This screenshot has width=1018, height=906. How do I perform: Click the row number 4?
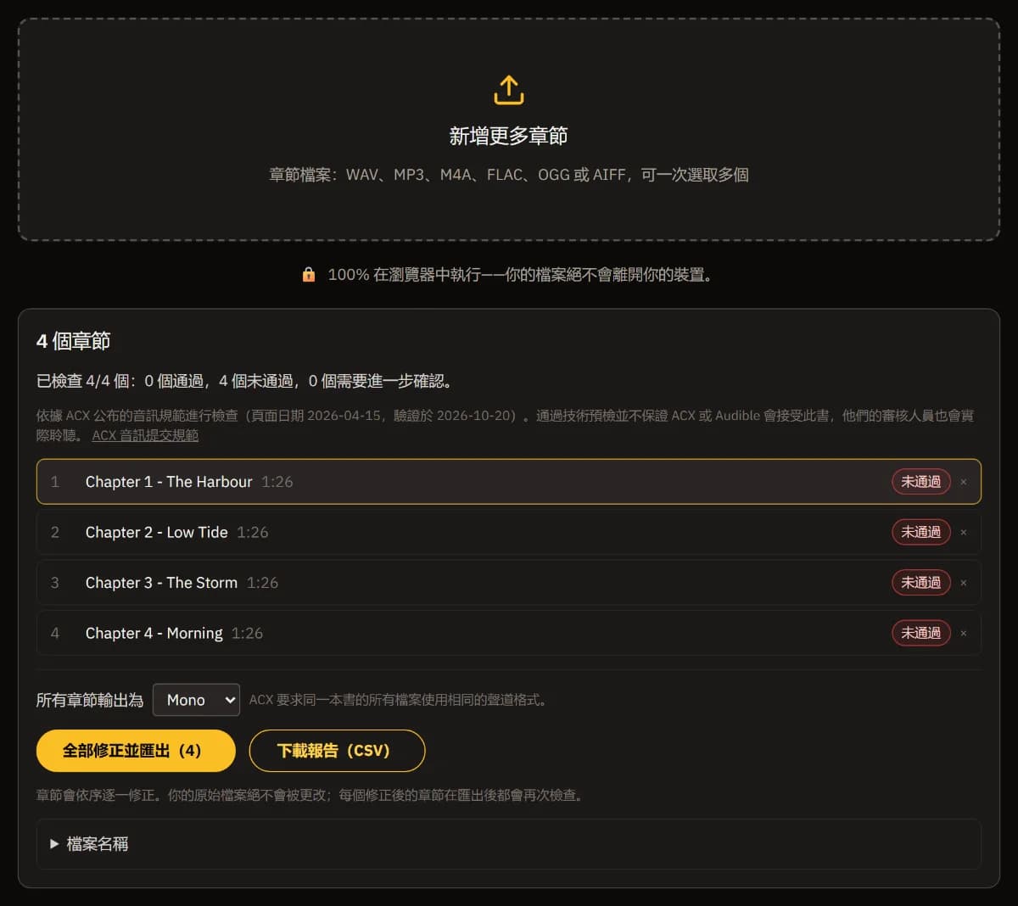55,633
